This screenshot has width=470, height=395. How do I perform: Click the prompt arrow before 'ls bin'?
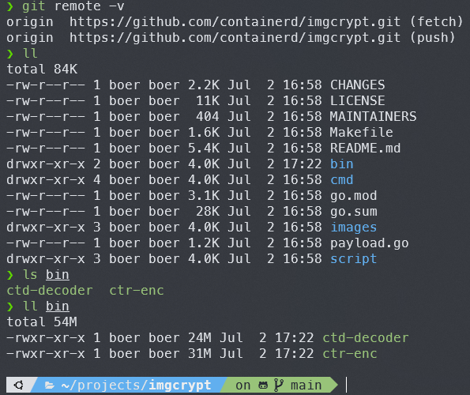click(10, 275)
